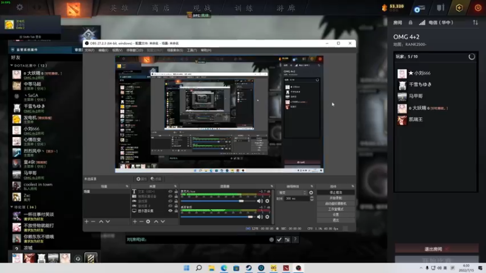Mute the 麦克风/Aux speaker icon
The image size is (486, 273).
(260, 201)
